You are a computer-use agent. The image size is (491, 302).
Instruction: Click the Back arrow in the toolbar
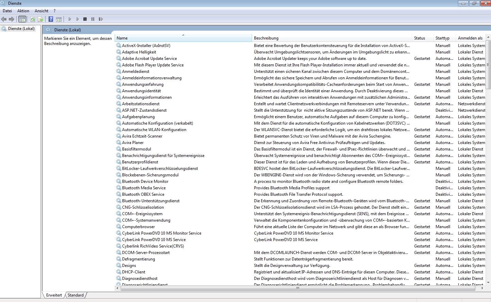(x=4, y=19)
